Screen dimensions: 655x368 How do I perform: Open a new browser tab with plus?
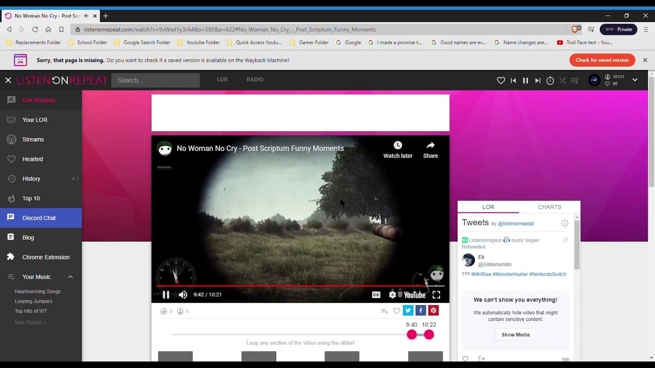pyautogui.click(x=105, y=16)
